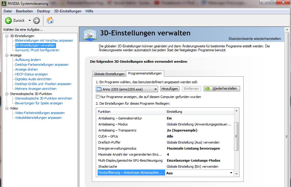The height and width of the screenshot is (187, 291).
Task: Collapse the Anzeige tree node
Action: [x=7, y=55]
